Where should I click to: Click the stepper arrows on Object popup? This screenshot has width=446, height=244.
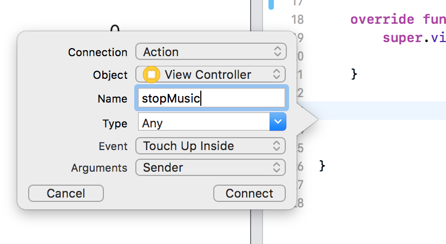[x=277, y=74]
